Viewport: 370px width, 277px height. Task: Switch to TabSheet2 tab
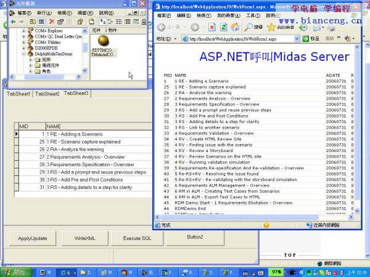click(47, 94)
